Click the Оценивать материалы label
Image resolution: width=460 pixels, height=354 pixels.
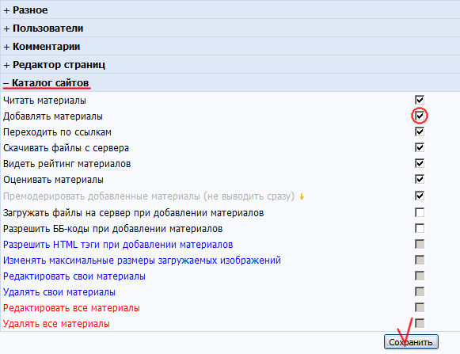(53, 180)
